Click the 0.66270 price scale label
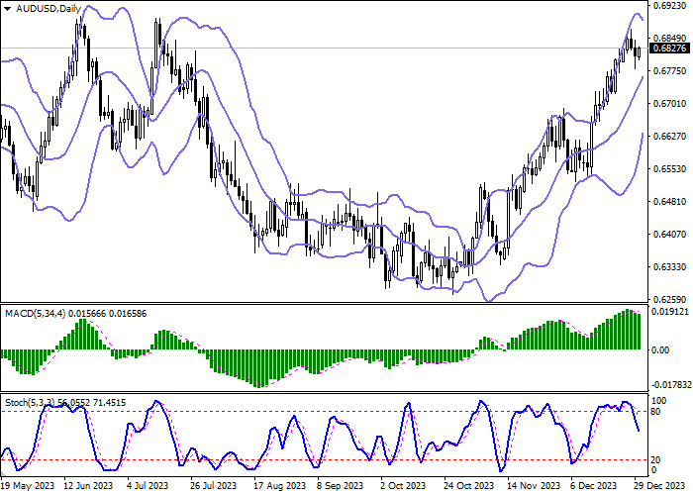Screen dimensions: 693x495 [x=670, y=137]
